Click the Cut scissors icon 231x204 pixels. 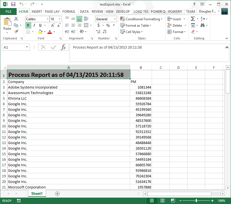click(x=16, y=19)
